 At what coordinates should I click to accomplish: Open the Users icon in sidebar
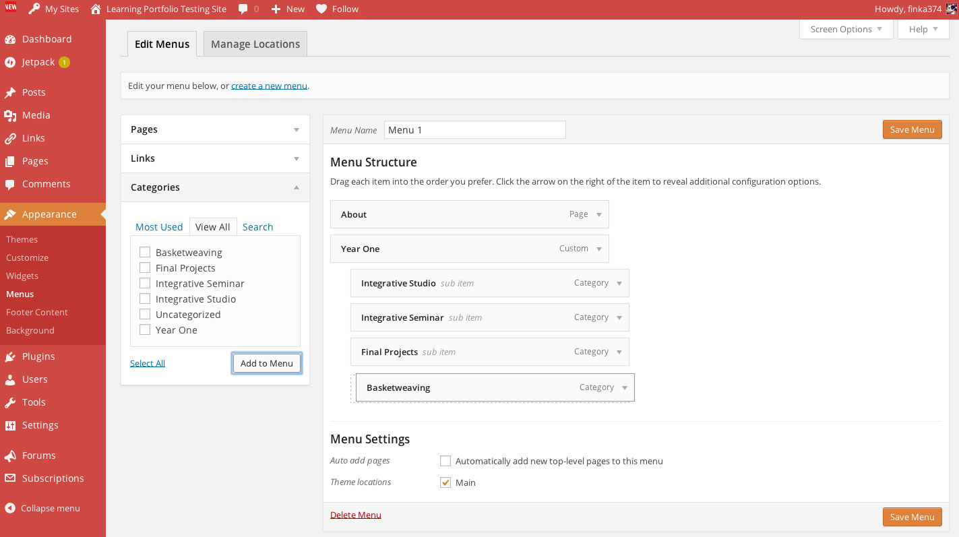pos(10,379)
